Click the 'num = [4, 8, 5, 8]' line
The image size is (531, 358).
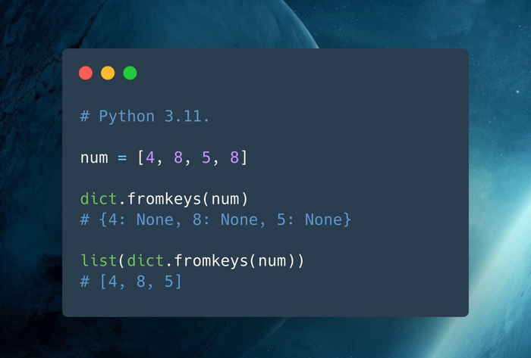point(164,157)
